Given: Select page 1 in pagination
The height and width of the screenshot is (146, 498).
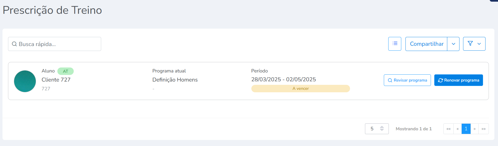Looking at the screenshot, I should [466, 129].
